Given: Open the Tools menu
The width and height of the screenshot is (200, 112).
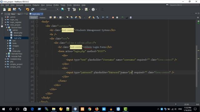Looking at the screenshot, I should pyautogui.click(x=69, y=5).
